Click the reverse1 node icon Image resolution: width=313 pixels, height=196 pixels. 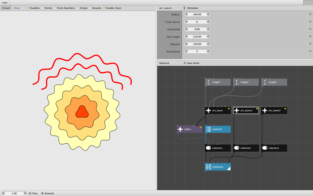coord(208,129)
